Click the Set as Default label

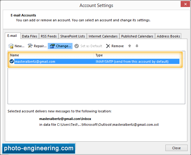91,46
